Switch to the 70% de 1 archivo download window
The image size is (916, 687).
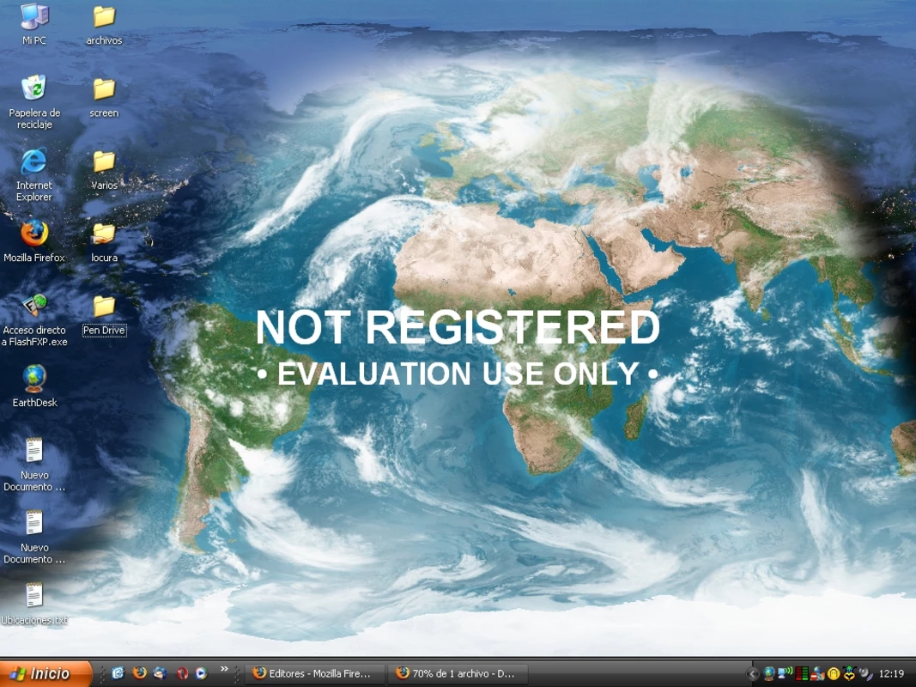(x=458, y=673)
